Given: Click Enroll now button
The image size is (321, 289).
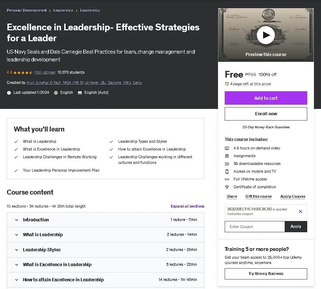Looking at the screenshot, I should tap(266, 114).
